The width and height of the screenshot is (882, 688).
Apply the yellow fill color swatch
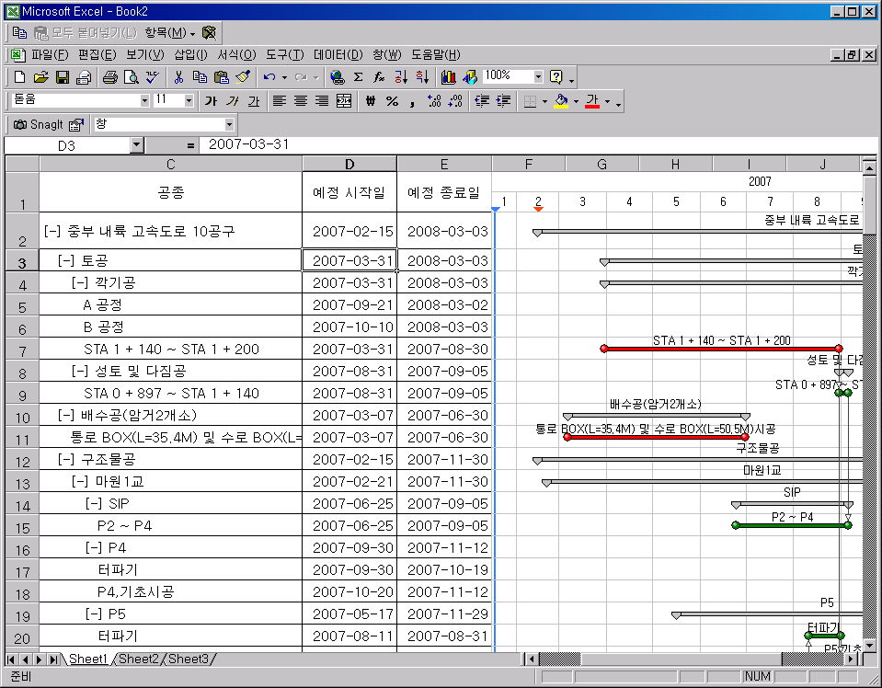(x=561, y=101)
